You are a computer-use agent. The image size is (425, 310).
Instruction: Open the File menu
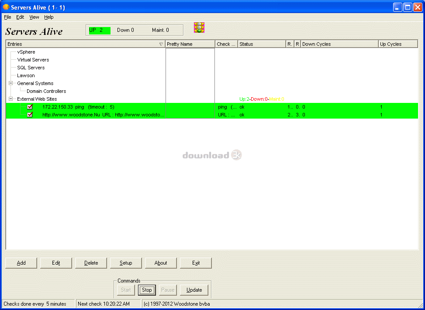[7, 17]
